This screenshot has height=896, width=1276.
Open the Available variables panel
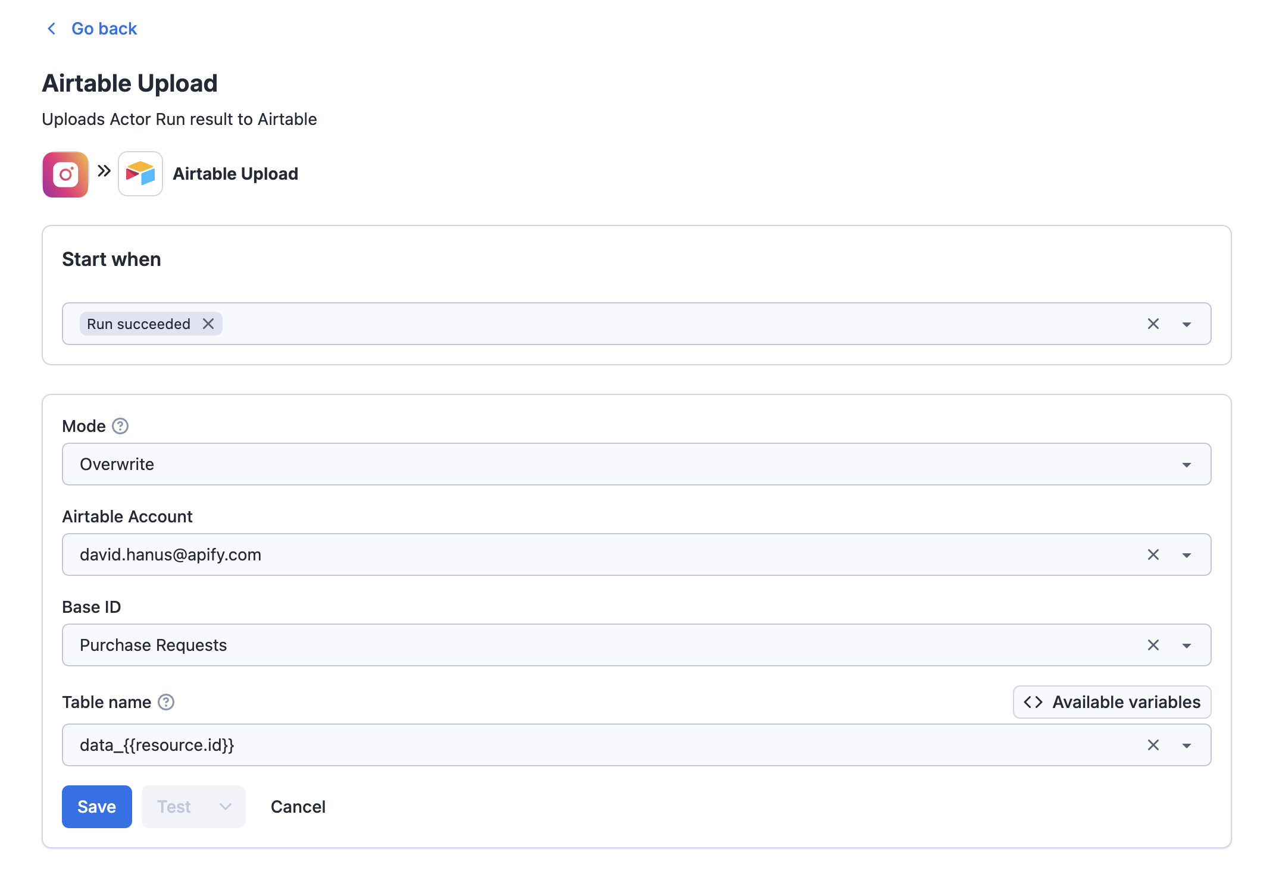point(1111,702)
